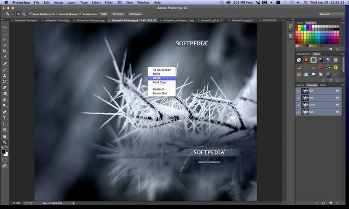Open the Zoom tool preset picker arrow
Screen dimensions: 349x209
(12, 14)
